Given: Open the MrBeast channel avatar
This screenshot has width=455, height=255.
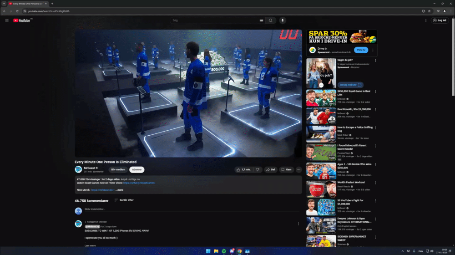Looking at the screenshot, I should [78, 169].
